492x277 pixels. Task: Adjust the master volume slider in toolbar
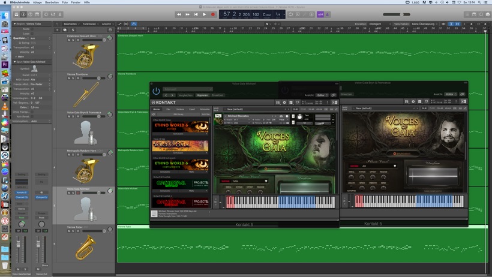[396, 14]
